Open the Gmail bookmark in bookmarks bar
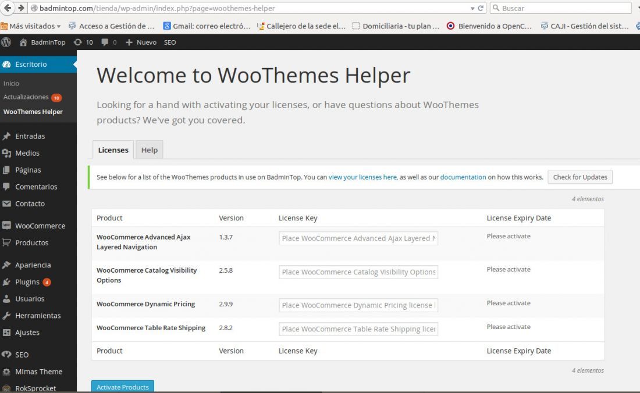The image size is (640, 393). [x=207, y=26]
